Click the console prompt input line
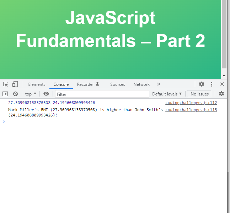Image resolution: width=230 pixels, height=213 pixels. click(x=116, y=122)
